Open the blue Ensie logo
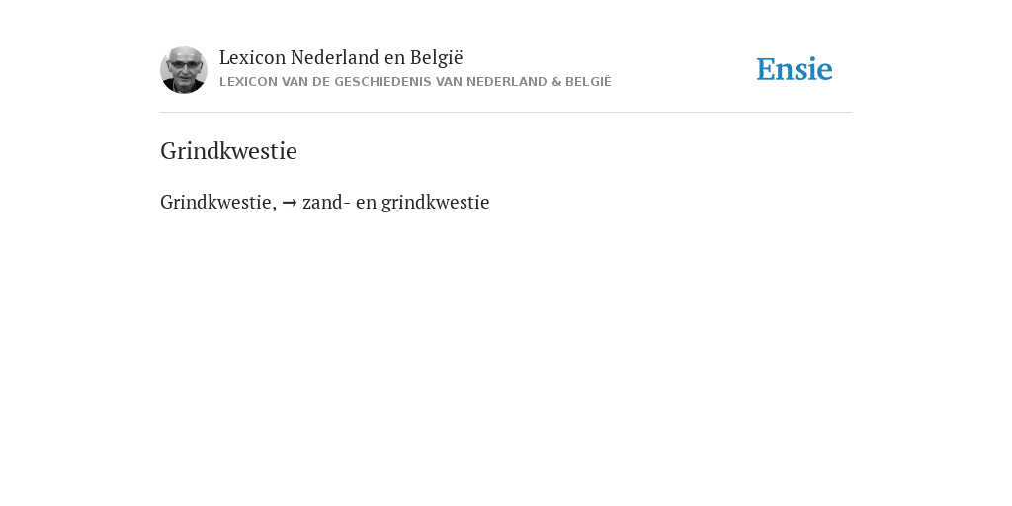Viewport: 1012px width, 506px height. tap(795, 69)
